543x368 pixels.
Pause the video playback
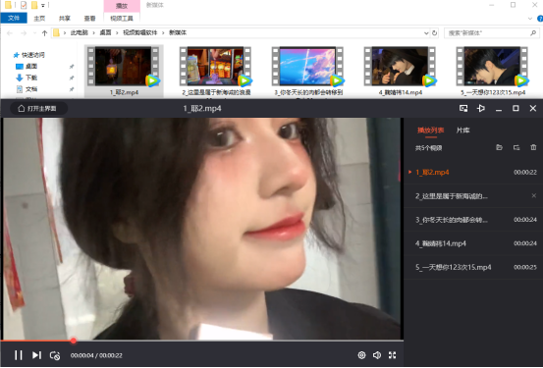(19, 355)
